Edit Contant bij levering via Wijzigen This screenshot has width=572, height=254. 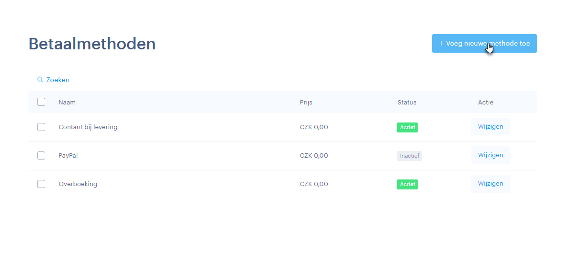491,127
